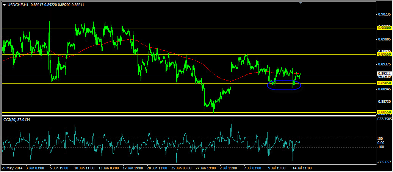Select the 0.89050 yellow price label

pyautogui.click(x=384, y=83)
